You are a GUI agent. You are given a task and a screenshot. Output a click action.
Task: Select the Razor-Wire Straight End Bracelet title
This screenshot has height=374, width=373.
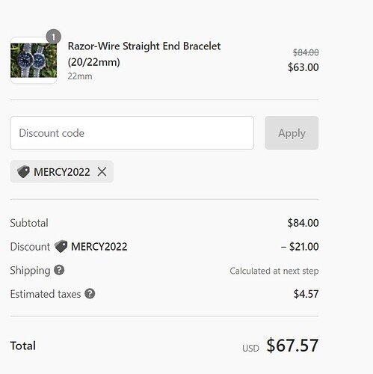(144, 54)
